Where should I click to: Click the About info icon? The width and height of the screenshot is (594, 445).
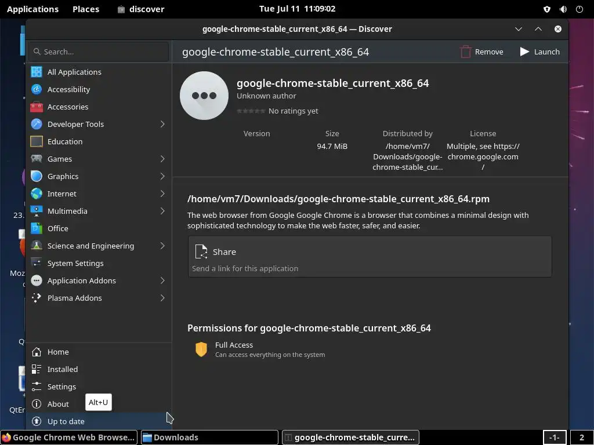[x=37, y=404]
